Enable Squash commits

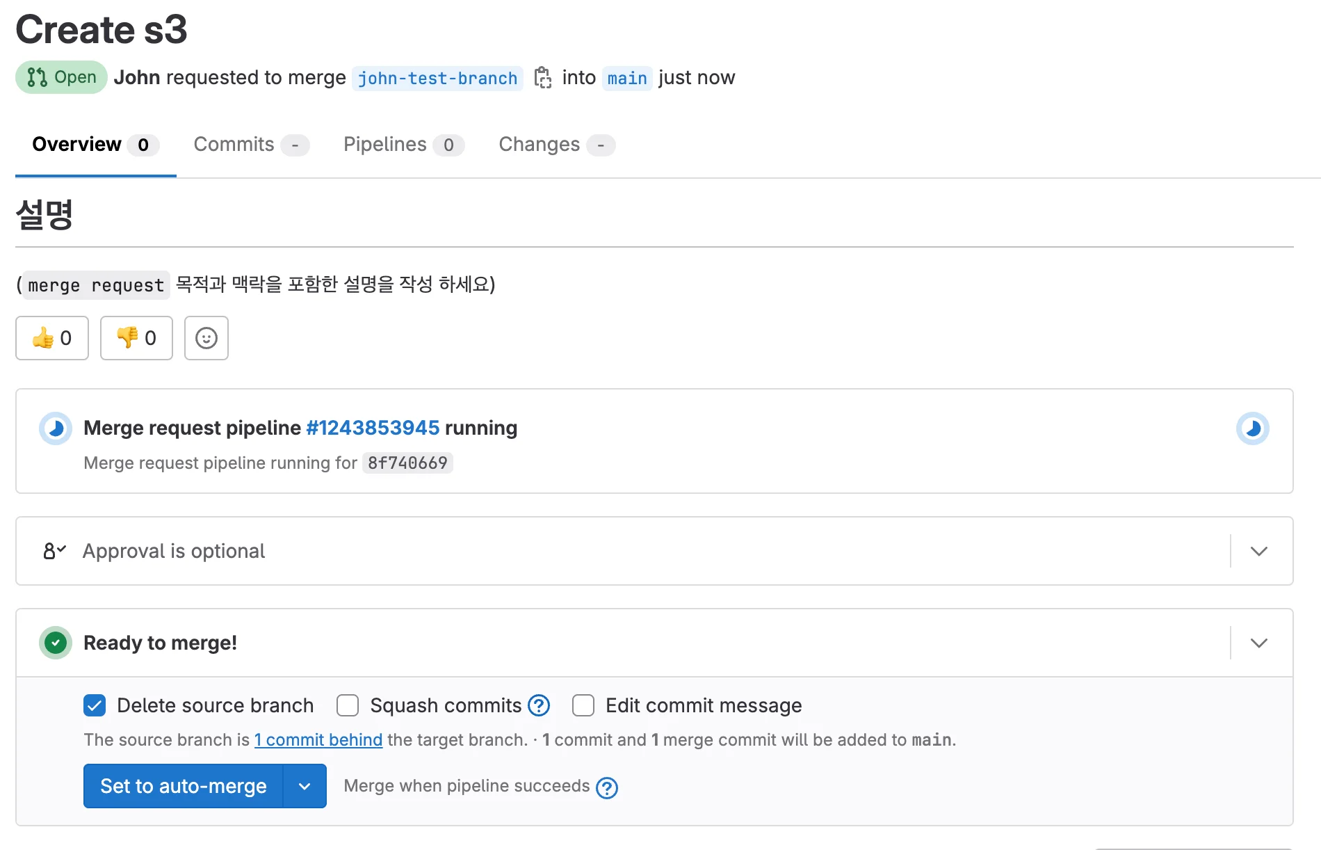(347, 705)
